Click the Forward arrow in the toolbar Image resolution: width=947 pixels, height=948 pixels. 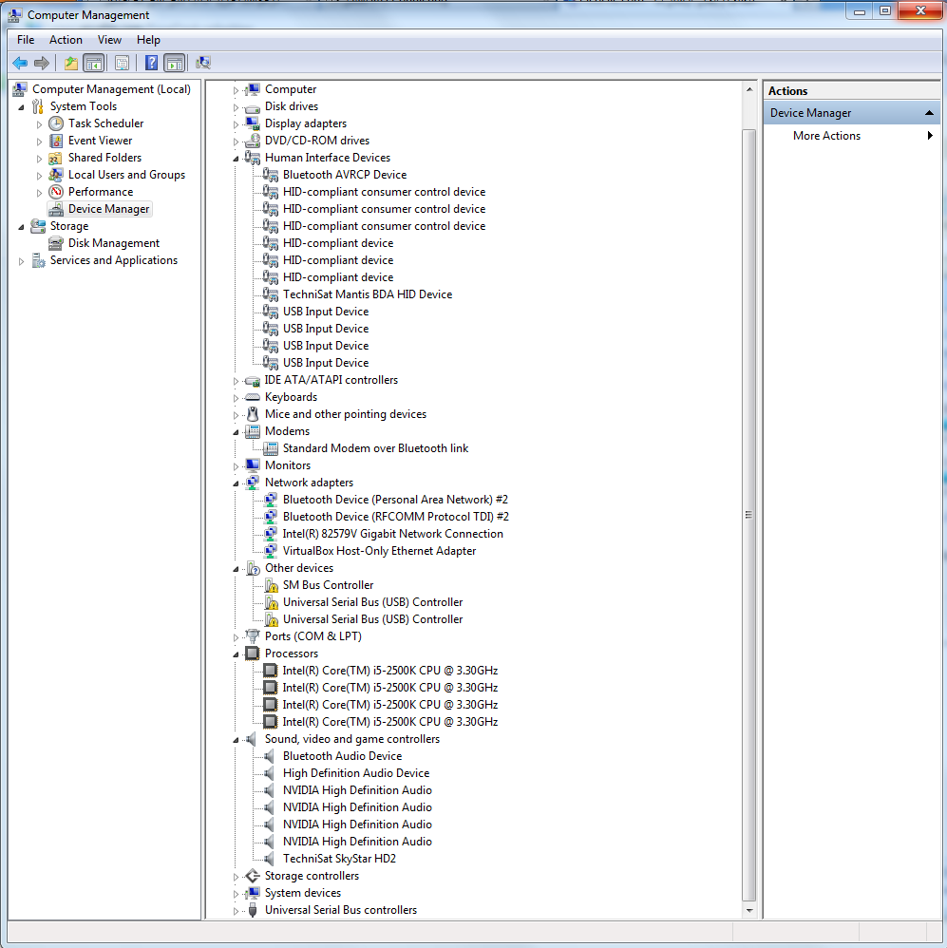coord(42,63)
